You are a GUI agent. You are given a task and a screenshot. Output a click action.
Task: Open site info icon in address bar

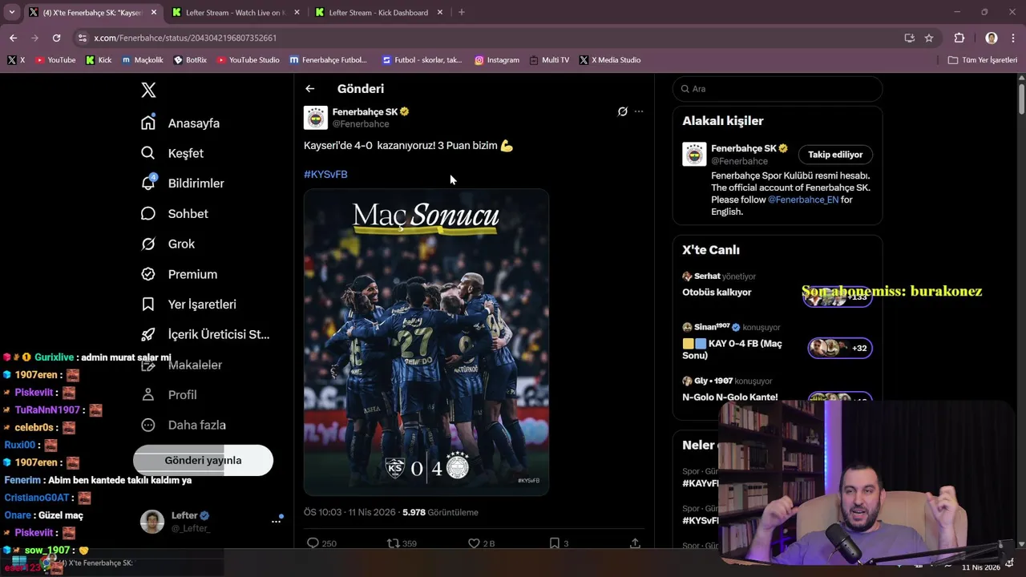coord(82,38)
